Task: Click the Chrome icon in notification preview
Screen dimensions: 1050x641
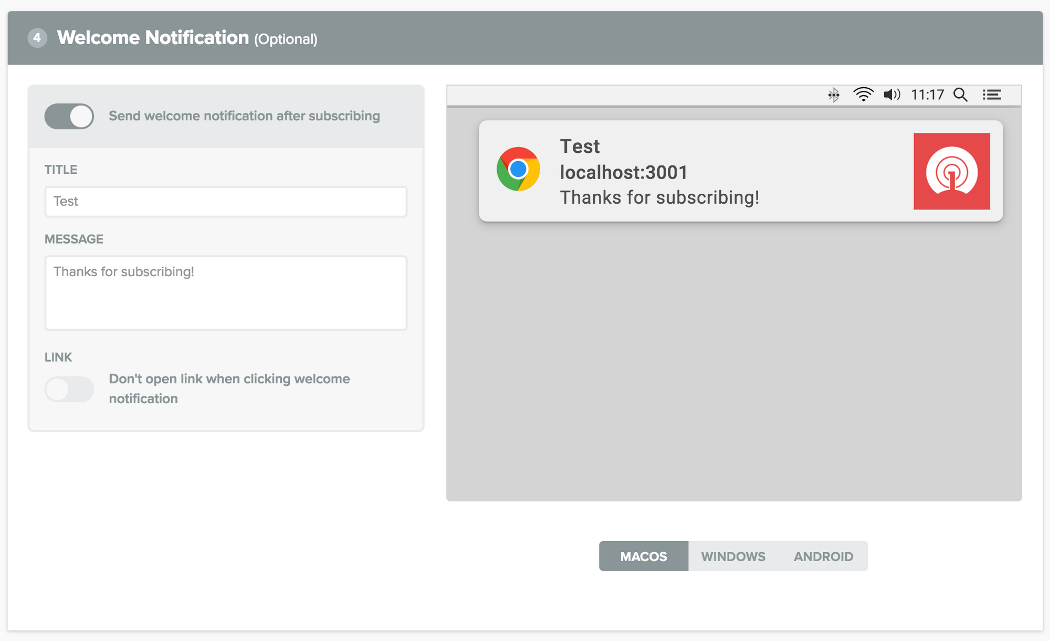Action: pos(518,169)
